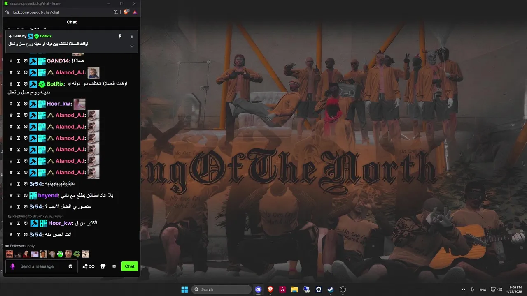The height and width of the screenshot is (296, 527).
Task: Open the emoji picker smiley icon
Action: (70, 266)
